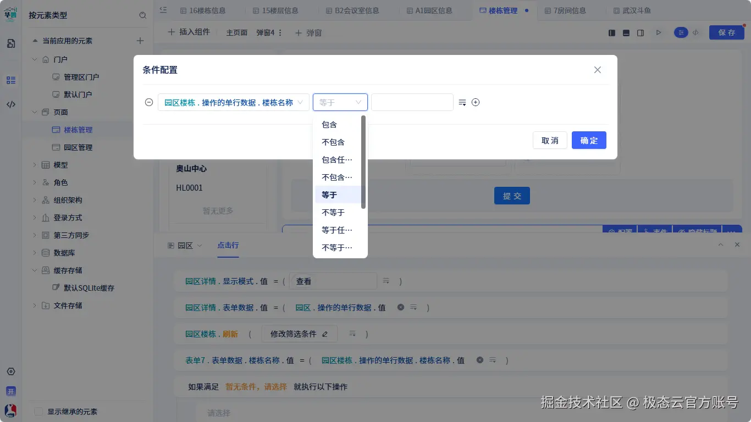751x422 pixels.
Task: Select the 点击行 event tab
Action: (228, 245)
